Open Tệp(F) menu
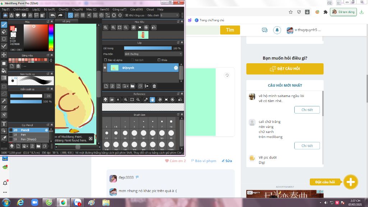 [x=6, y=9]
